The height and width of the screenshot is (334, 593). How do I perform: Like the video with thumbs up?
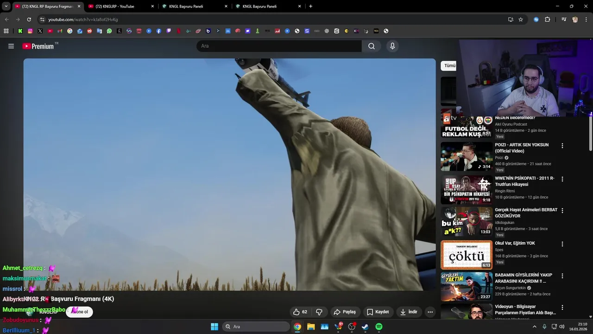coord(301,312)
